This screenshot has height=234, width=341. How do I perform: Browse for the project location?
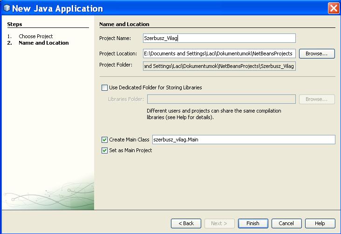(316, 53)
